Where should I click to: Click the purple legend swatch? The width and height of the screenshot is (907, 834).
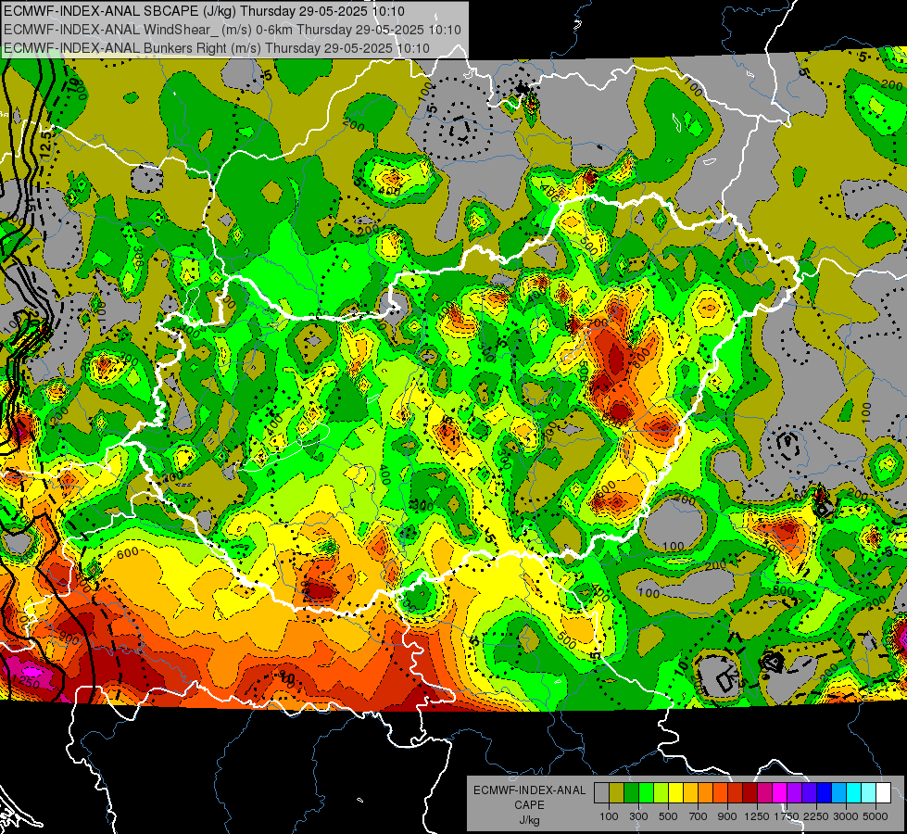click(x=795, y=793)
